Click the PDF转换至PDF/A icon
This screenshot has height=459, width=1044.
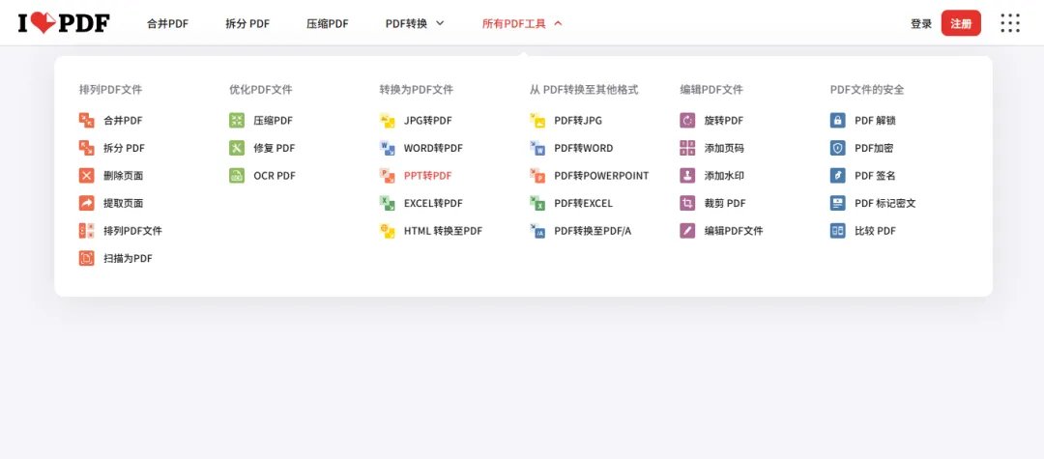click(538, 231)
